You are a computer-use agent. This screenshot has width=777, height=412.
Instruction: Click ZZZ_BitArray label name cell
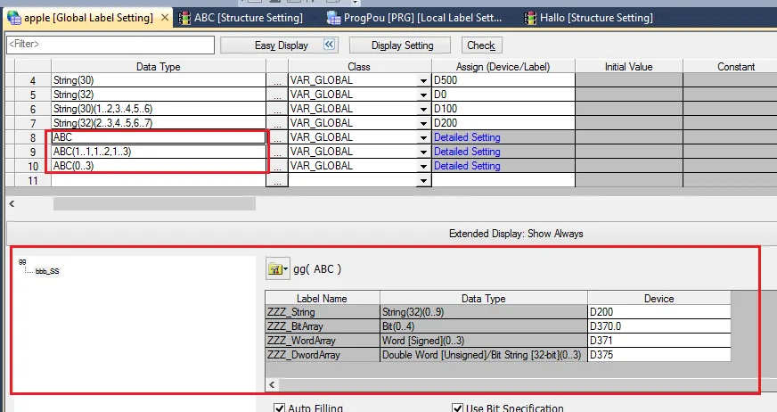pos(323,326)
